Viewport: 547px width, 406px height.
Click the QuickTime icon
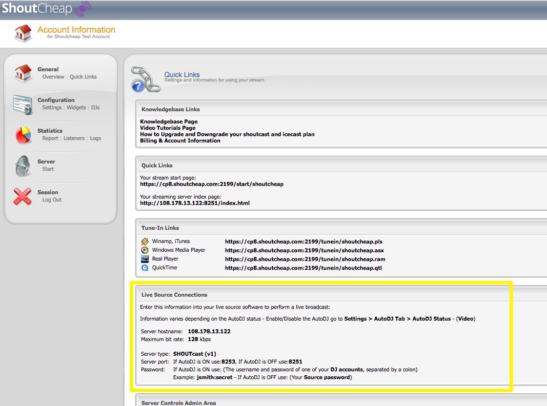click(x=145, y=267)
